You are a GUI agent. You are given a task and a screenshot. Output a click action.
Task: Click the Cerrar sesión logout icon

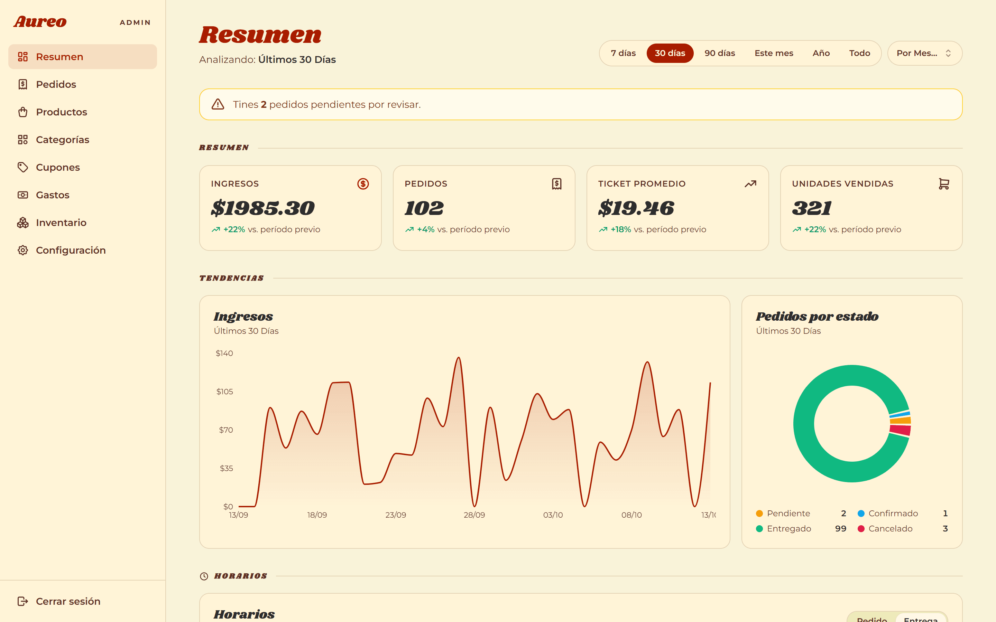coord(22,601)
